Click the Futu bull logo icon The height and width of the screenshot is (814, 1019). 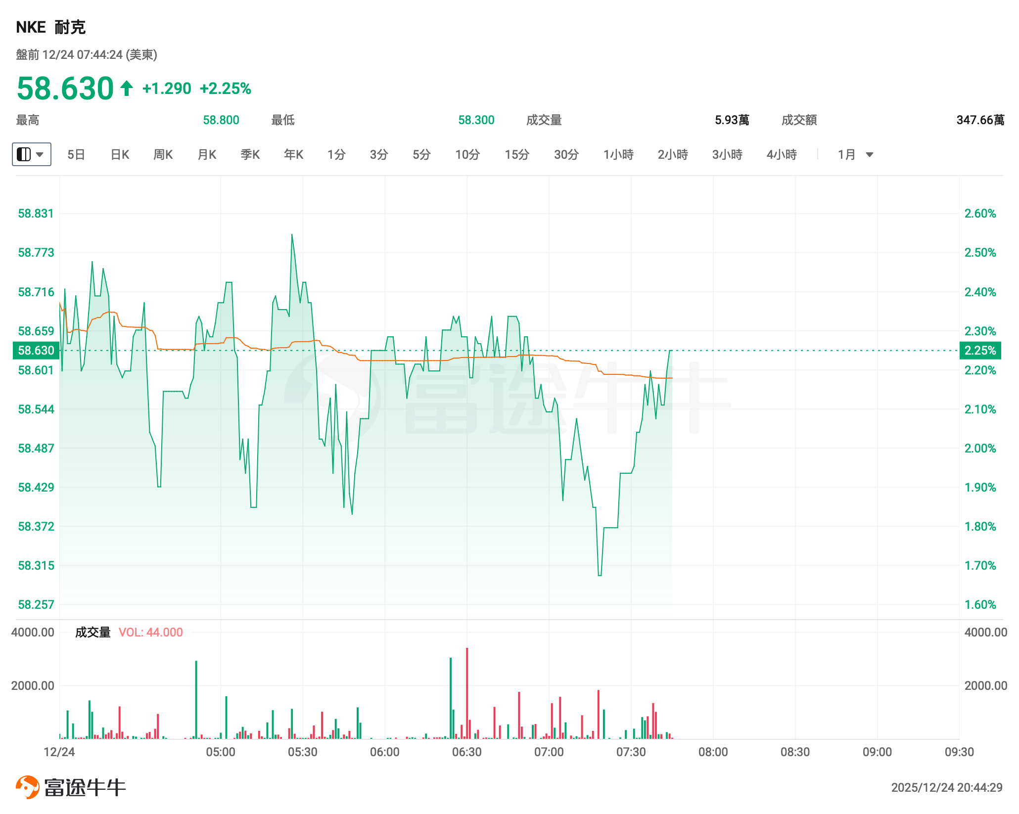pyautogui.click(x=27, y=787)
